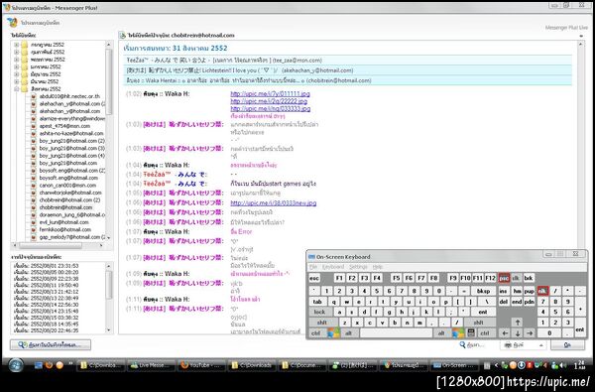The width and height of the screenshot is (595, 392).
Task: Open Firefox from the quick launch bar
Action: (49, 365)
